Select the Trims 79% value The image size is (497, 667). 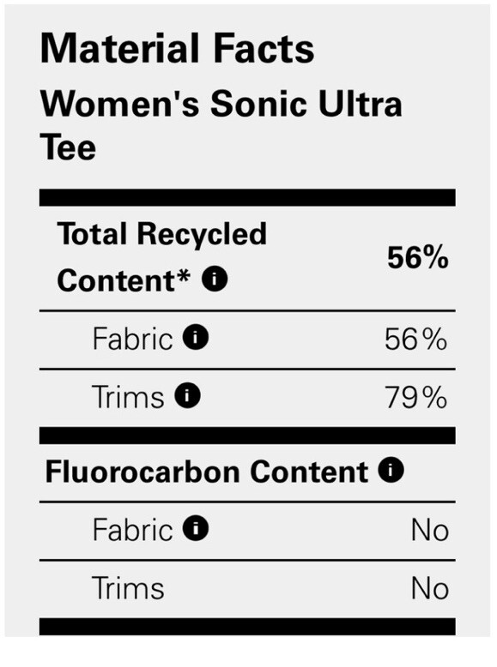(415, 397)
